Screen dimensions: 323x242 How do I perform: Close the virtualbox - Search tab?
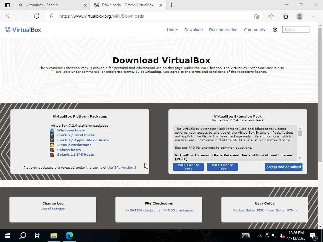click(85, 5)
